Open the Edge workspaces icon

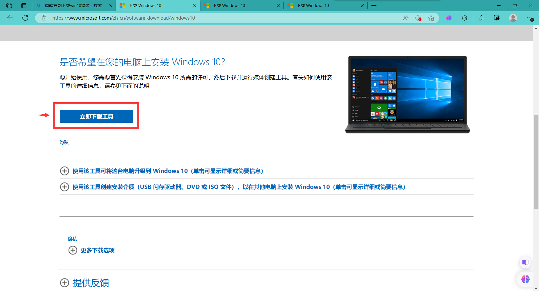[9, 6]
